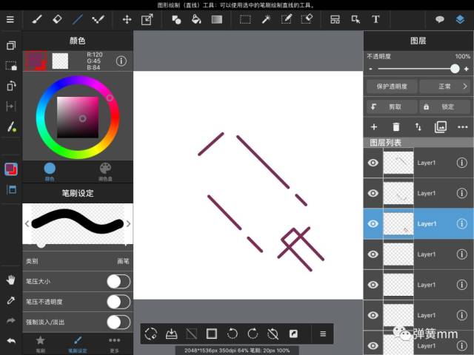Show previous brush preview with left chevron

pyautogui.click(x=27, y=223)
